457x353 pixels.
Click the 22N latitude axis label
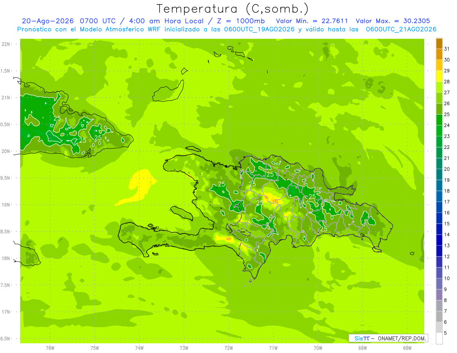coord(6,44)
